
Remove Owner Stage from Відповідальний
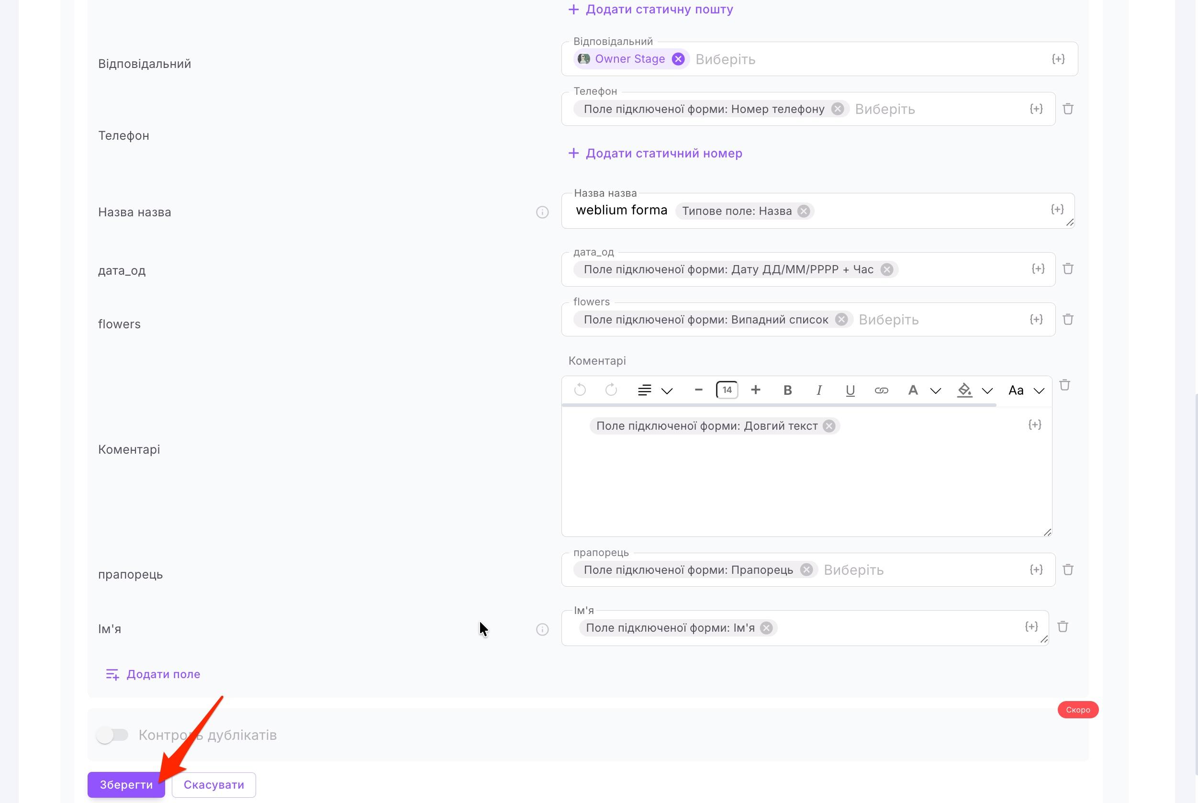678,59
